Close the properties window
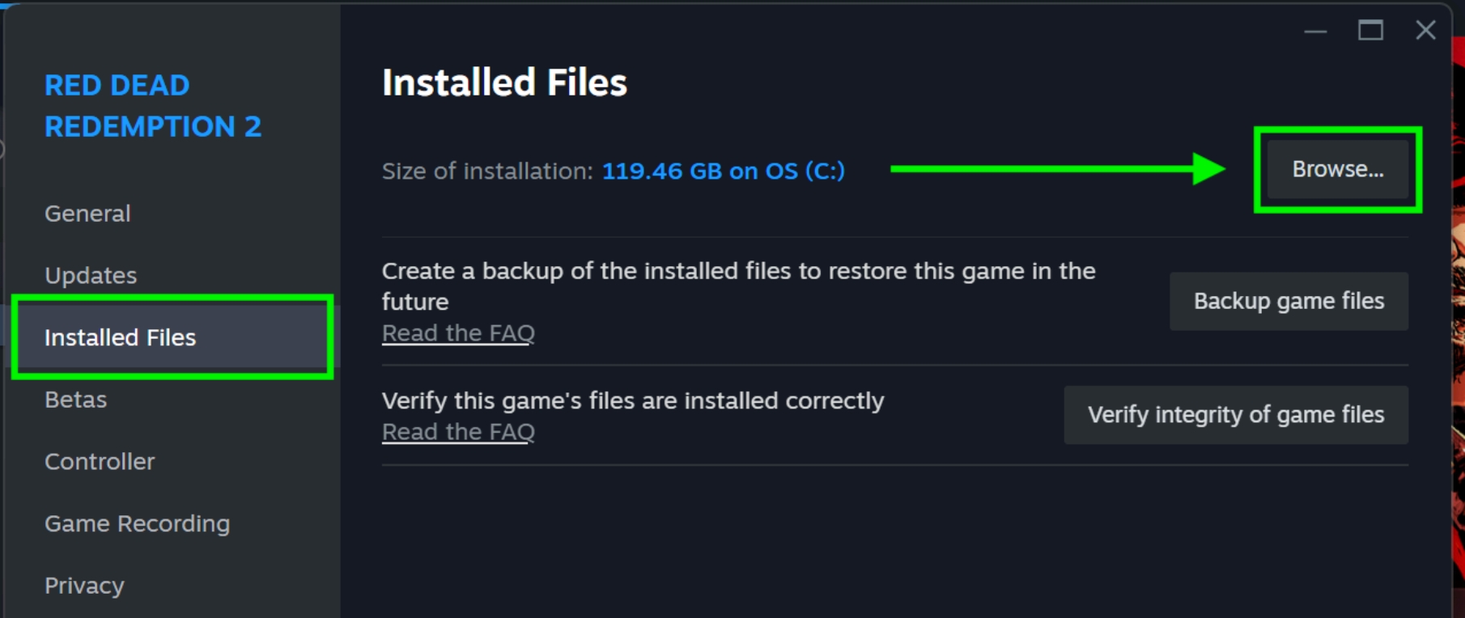Image resolution: width=1465 pixels, height=618 pixels. click(x=1425, y=31)
